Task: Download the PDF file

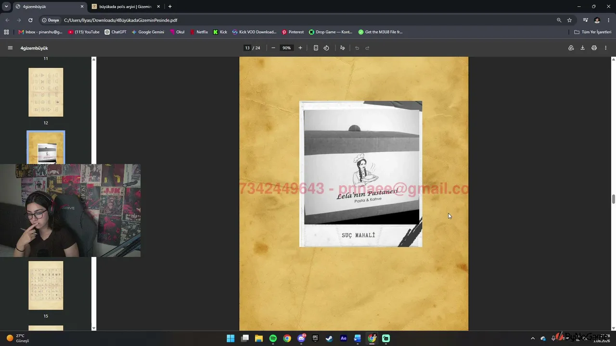Action: (582, 48)
